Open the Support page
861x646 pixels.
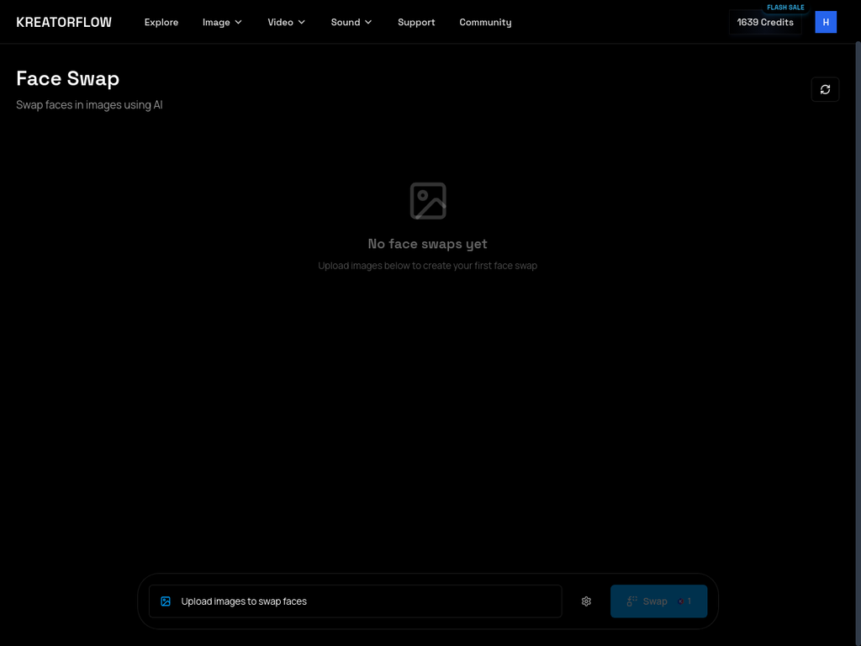coord(416,22)
